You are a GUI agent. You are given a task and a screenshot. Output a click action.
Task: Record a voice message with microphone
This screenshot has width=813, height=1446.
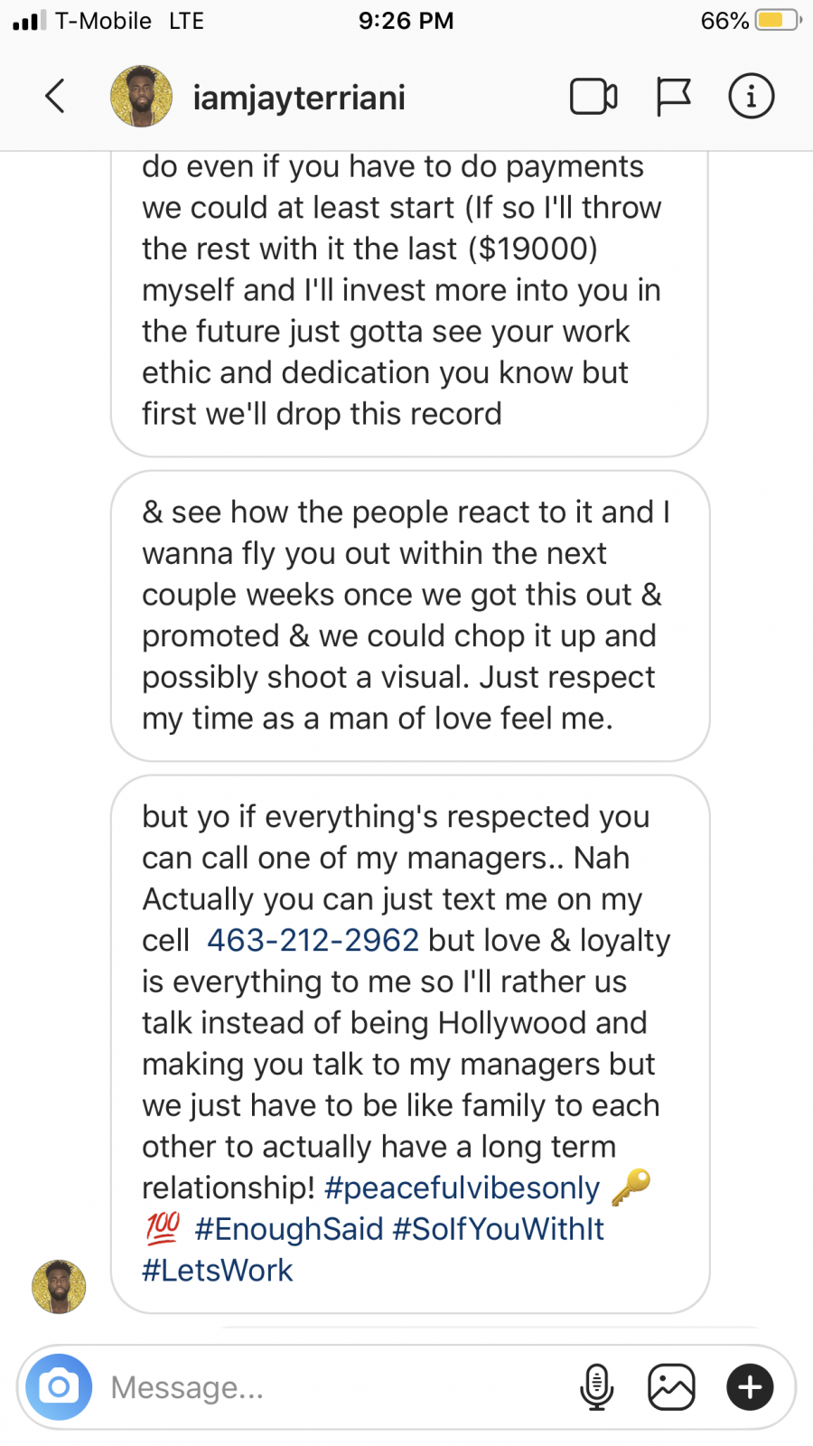[x=596, y=1386]
